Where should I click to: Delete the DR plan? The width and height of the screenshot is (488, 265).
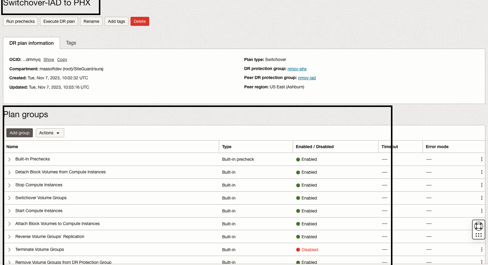140,21
